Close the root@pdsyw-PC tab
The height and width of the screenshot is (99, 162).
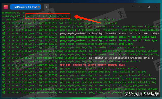[x=39, y=7]
